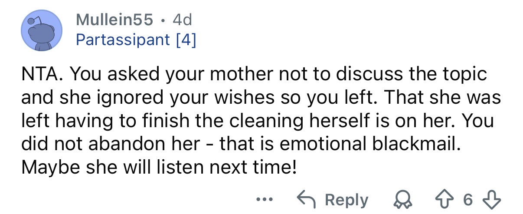The image size is (523, 214).
Task: Open Mullein55's avatar image
Action: 42,31
